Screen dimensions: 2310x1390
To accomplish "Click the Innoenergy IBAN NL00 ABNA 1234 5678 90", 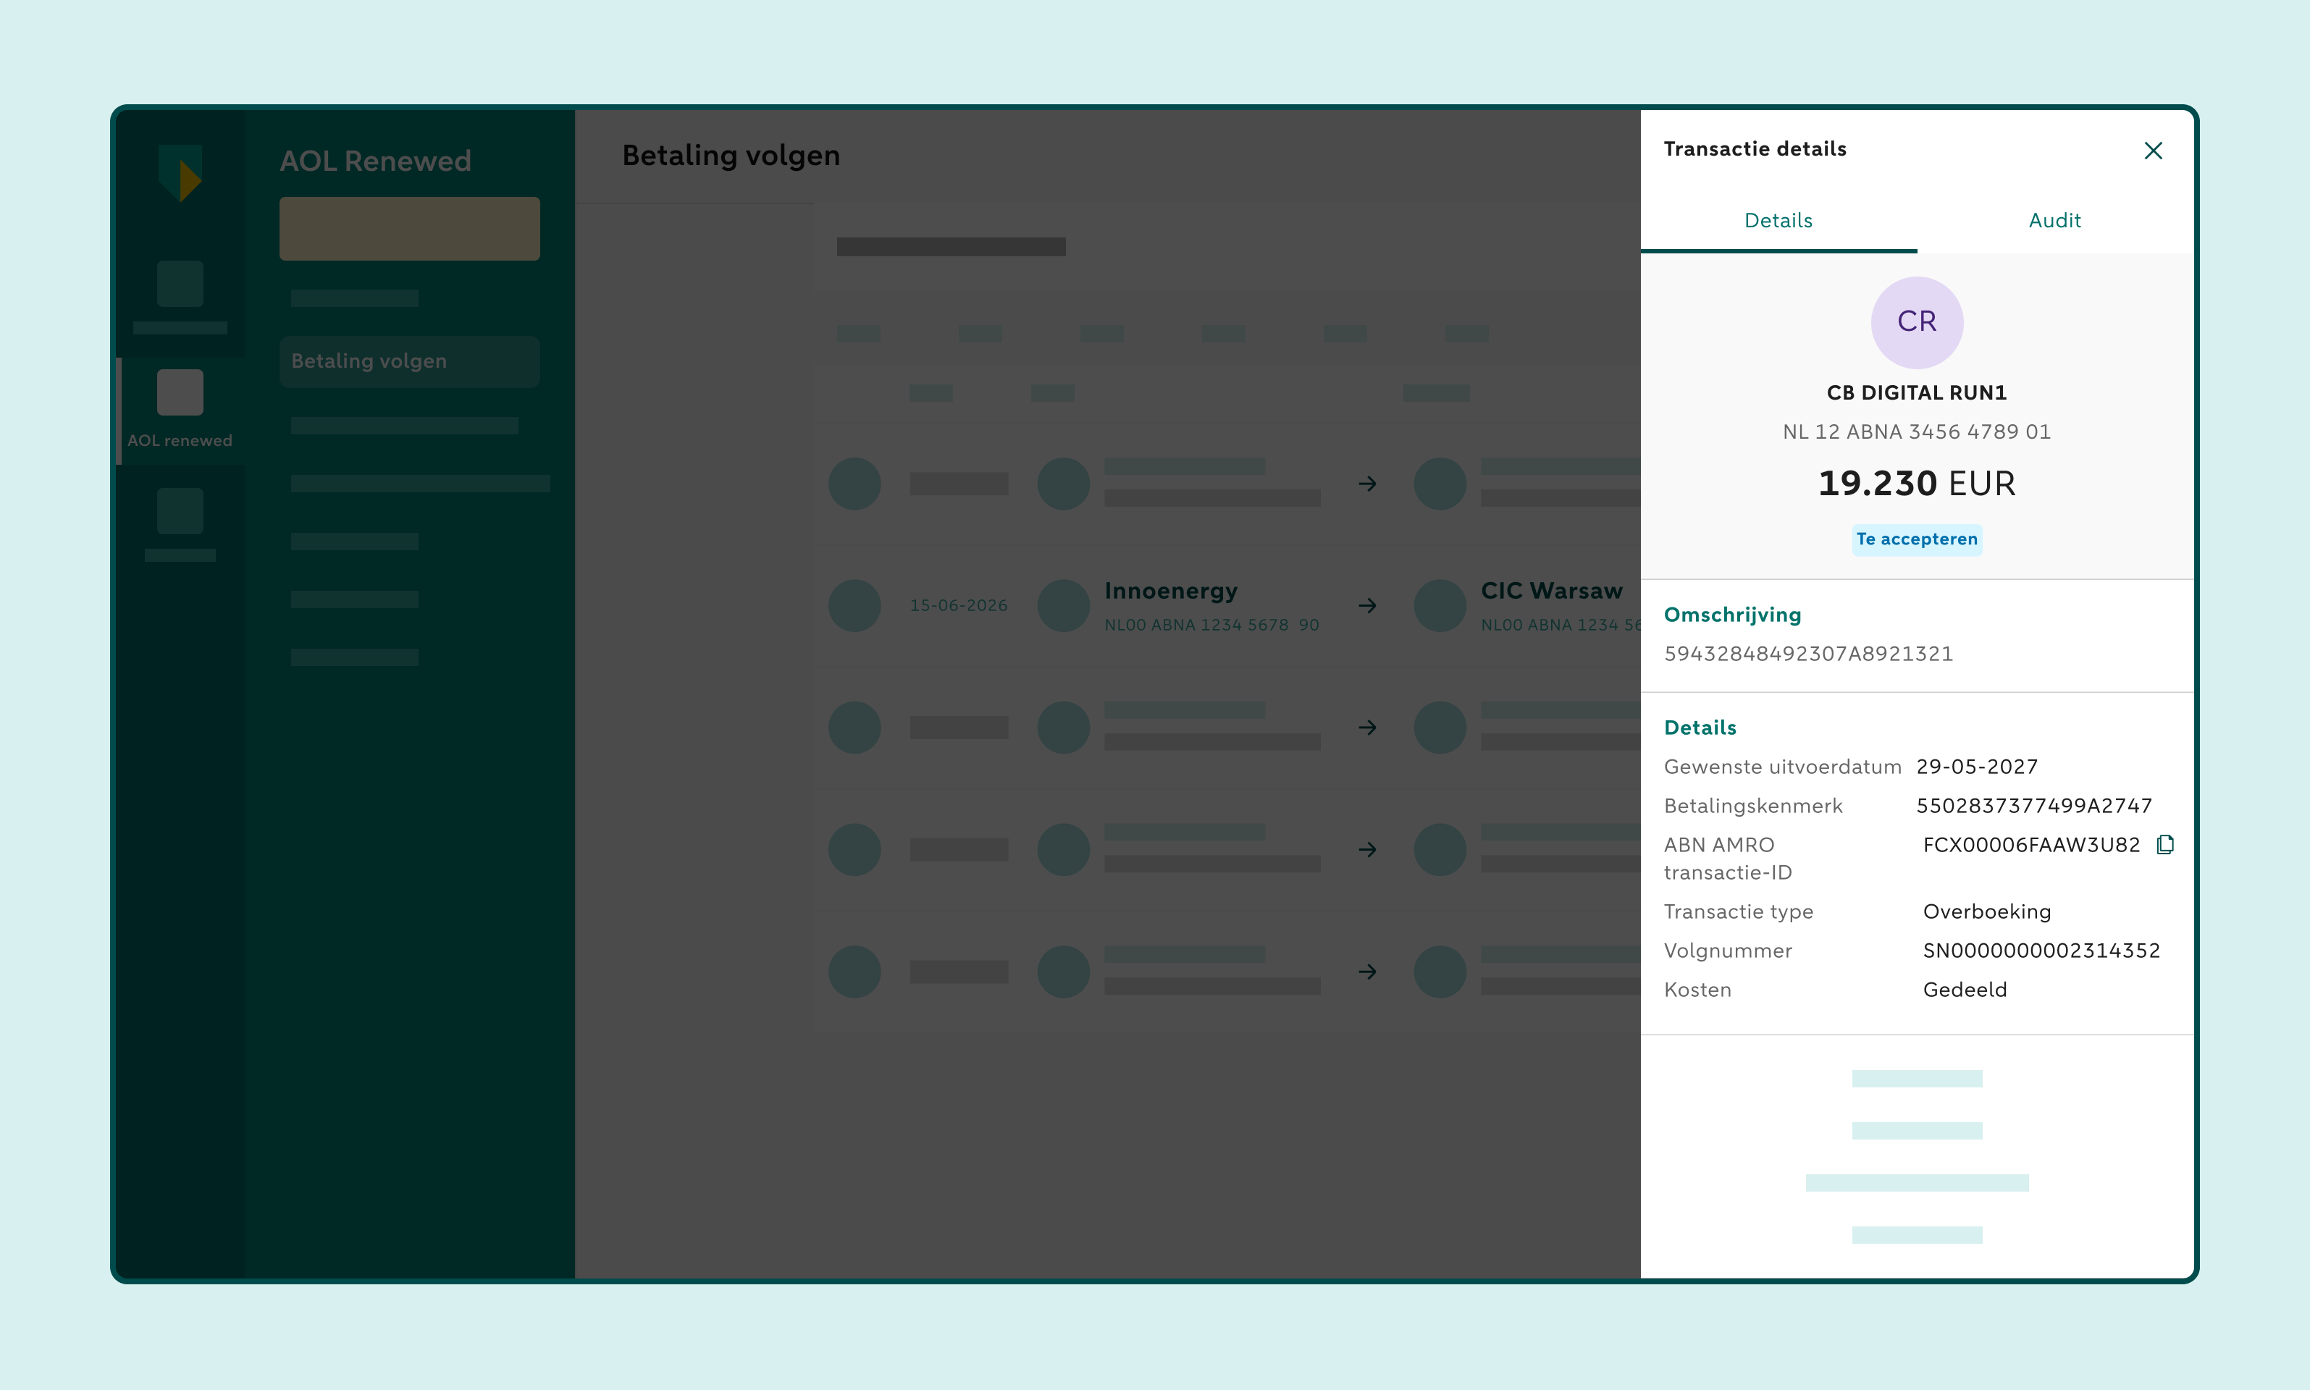I will coord(1211,625).
